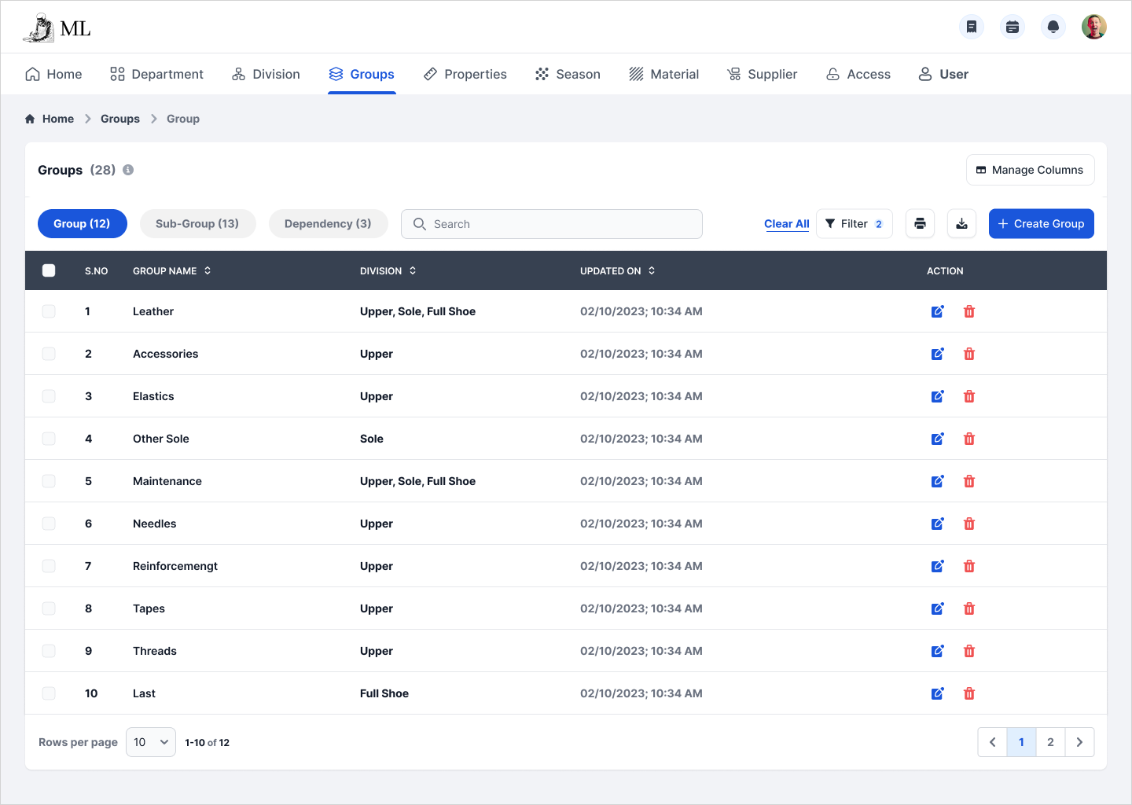
Task: Open user profile avatar
Action: click(1094, 27)
